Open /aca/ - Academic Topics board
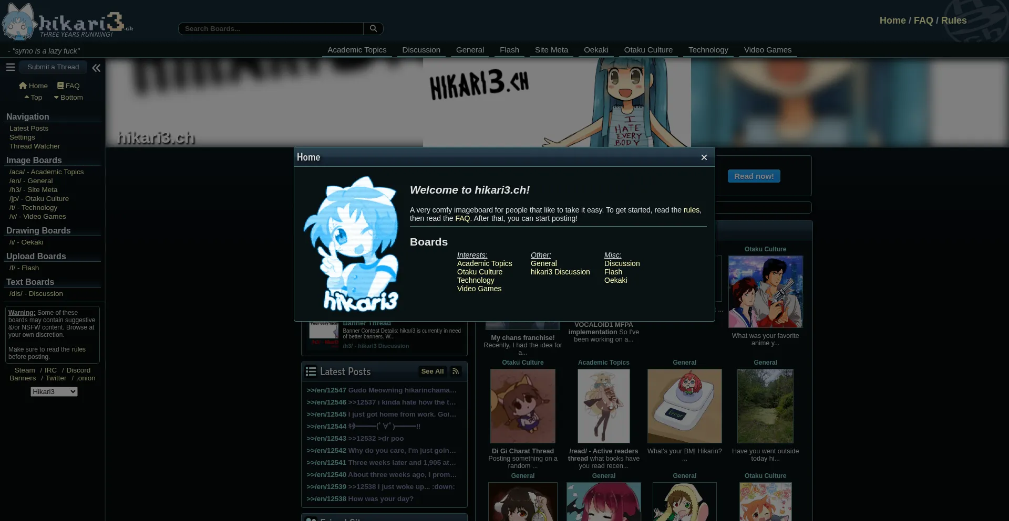 tap(46, 172)
